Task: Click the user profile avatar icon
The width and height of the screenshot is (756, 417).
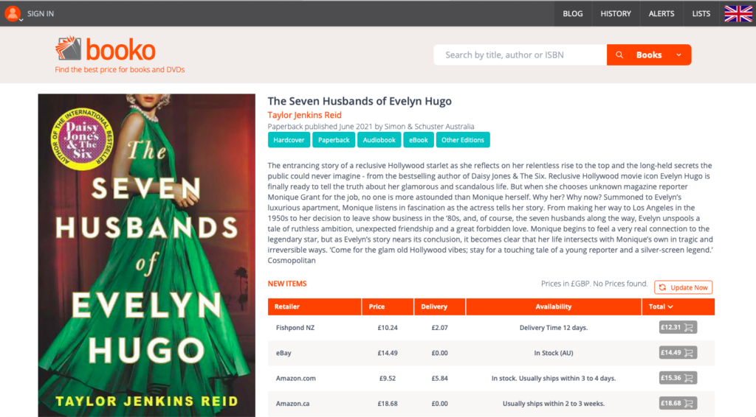Action: 13,13
